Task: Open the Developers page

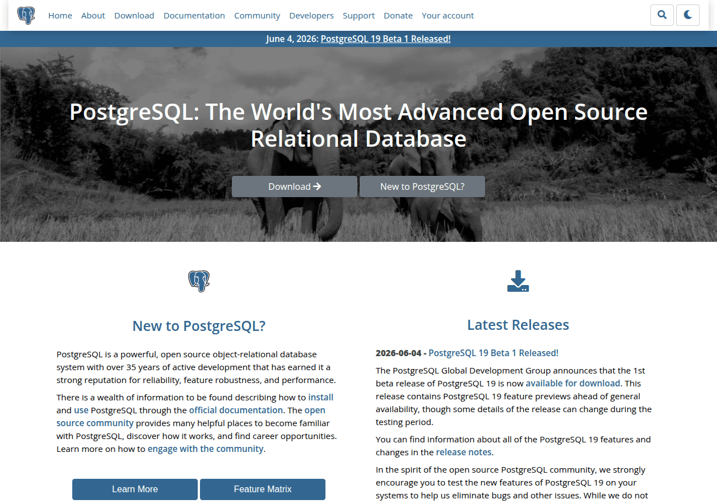Action: 311,16
